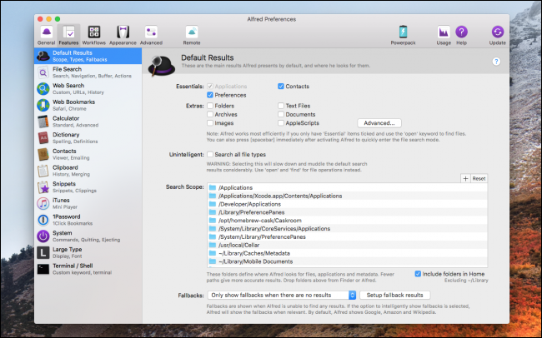Open the General preferences toolbar icon
The width and height of the screenshot is (542, 338).
47,35
